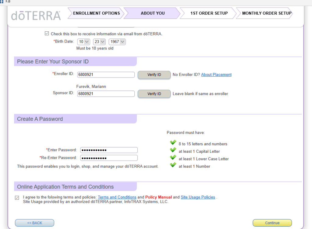Click '8 to 15 letters and numbers' requirement
312x229 pixels.
(203, 144)
